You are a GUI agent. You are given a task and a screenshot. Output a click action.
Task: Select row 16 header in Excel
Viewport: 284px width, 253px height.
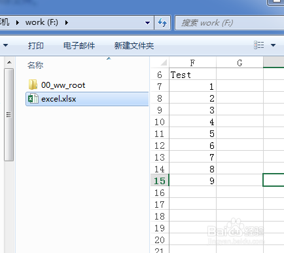click(x=160, y=193)
